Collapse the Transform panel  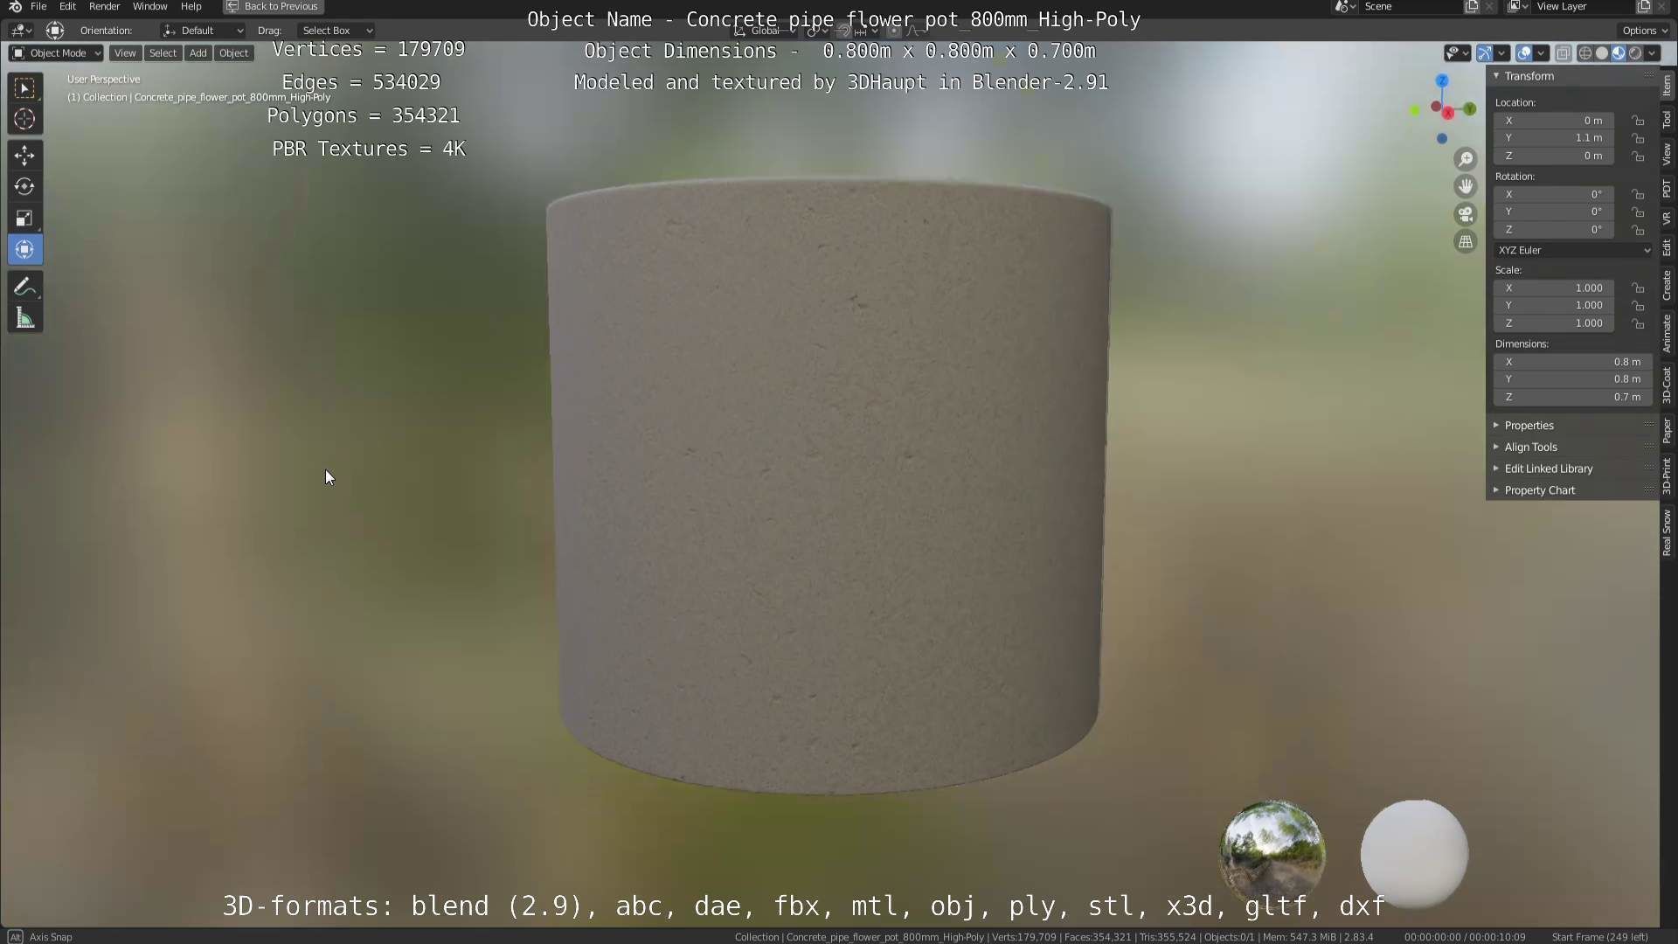pos(1573,76)
